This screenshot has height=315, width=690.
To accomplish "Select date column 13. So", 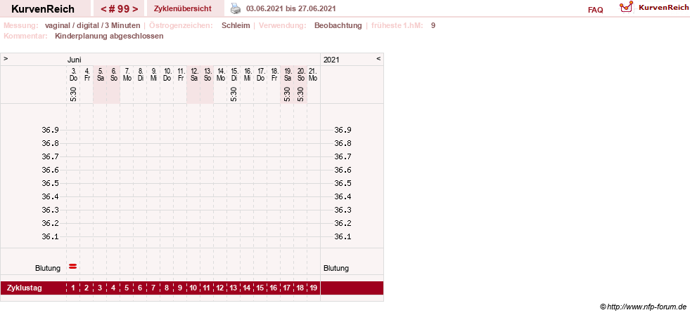I will coord(207,74).
